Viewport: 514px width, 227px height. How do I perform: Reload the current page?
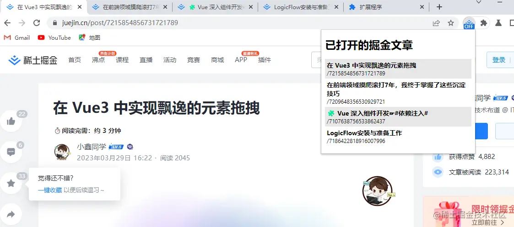[37, 23]
